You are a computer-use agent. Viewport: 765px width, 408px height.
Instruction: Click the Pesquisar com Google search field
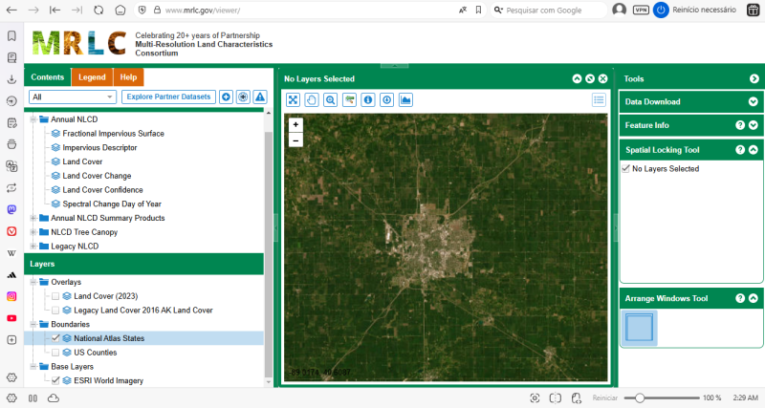click(549, 10)
